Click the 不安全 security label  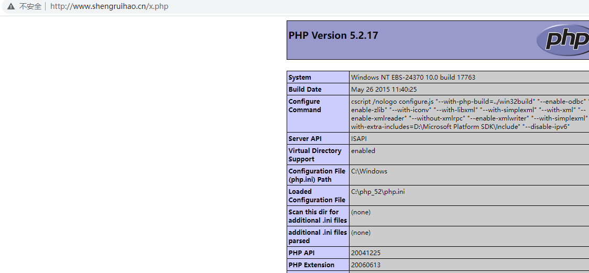click(30, 7)
